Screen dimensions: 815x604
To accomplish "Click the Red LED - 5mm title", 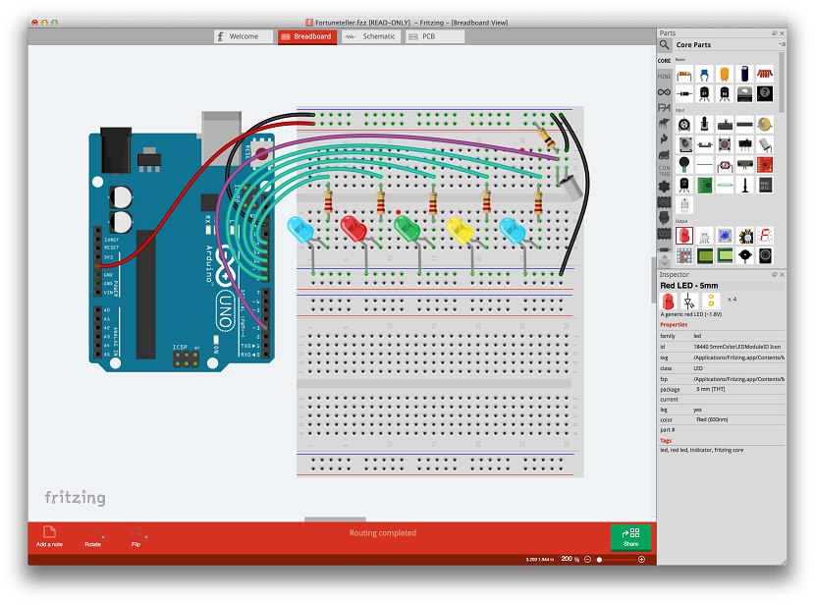I will coord(689,286).
